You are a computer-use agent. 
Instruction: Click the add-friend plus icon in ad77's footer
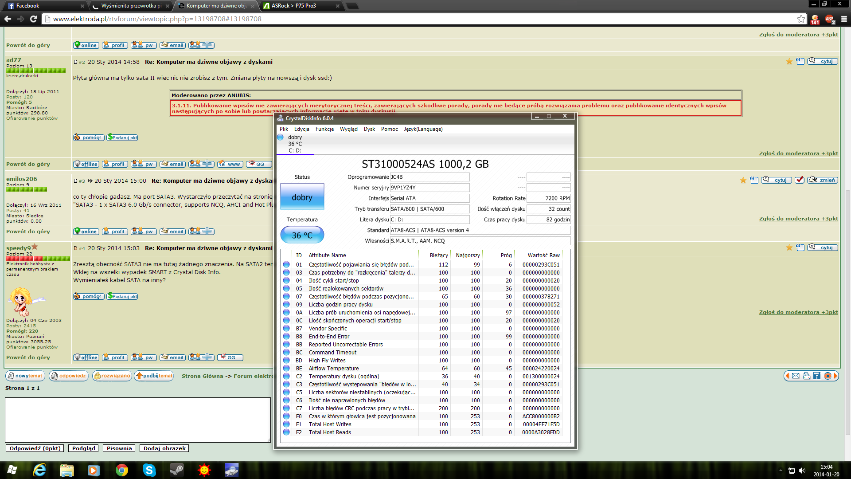point(201,164)
